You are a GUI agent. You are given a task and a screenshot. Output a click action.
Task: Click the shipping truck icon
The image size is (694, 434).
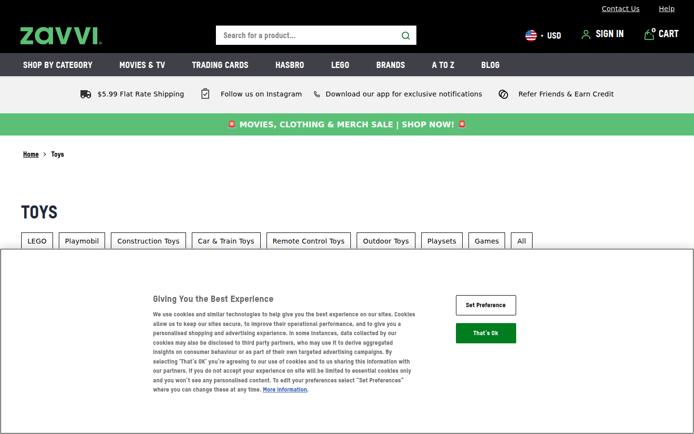pyautogui.click(x=86, y=94)
